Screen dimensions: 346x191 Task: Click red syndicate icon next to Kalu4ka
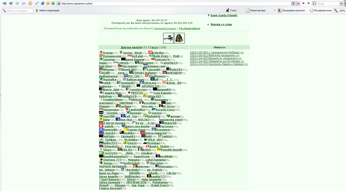click(150, 52)
